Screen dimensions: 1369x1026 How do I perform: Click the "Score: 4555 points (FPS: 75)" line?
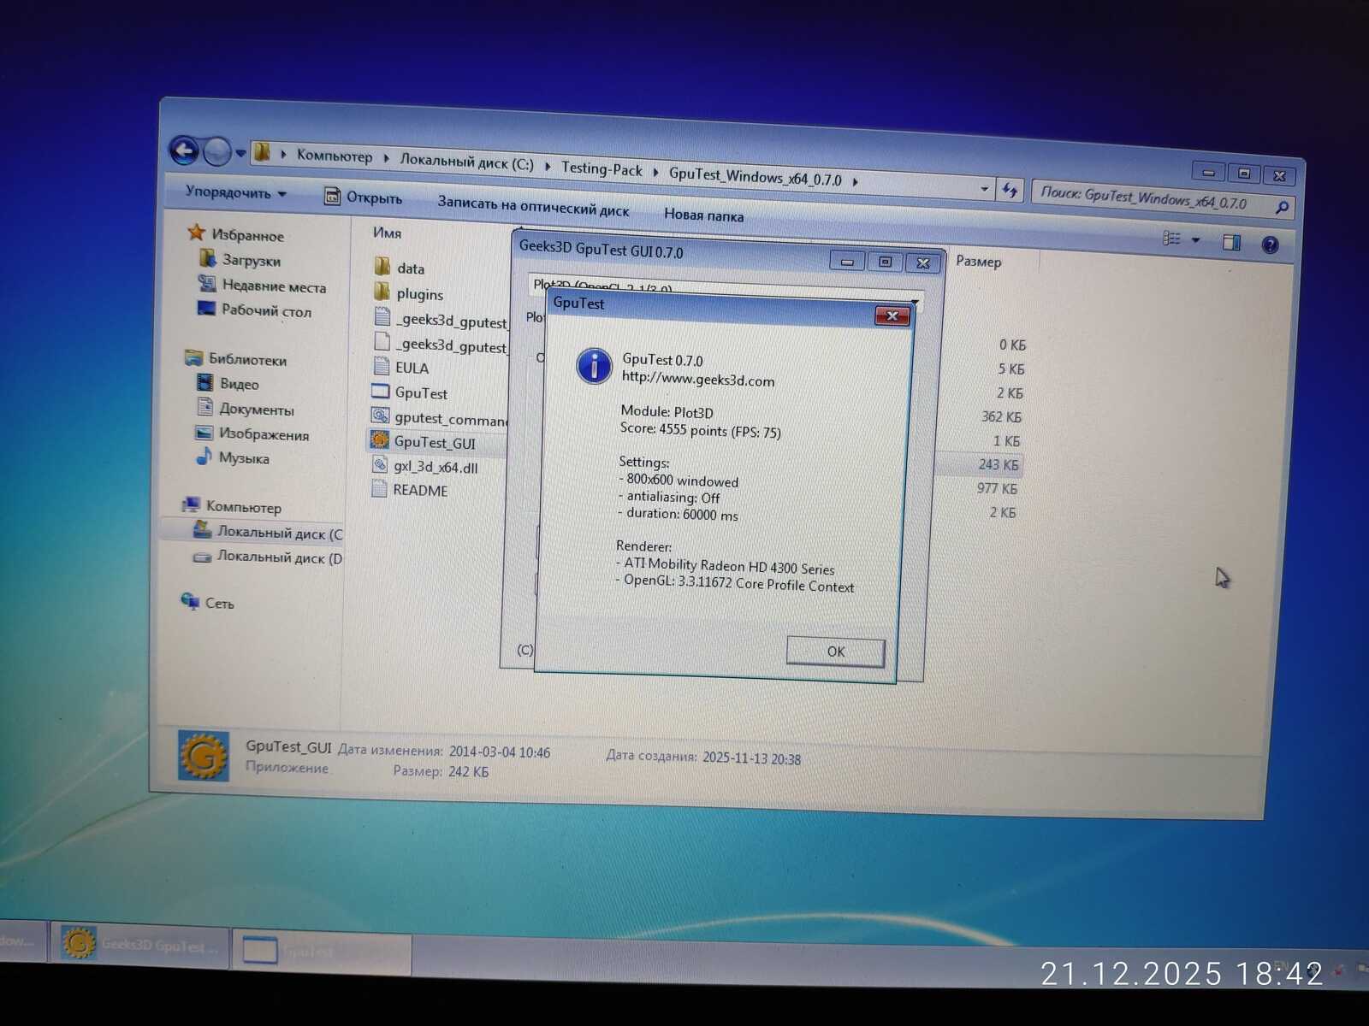click(701, 430)
